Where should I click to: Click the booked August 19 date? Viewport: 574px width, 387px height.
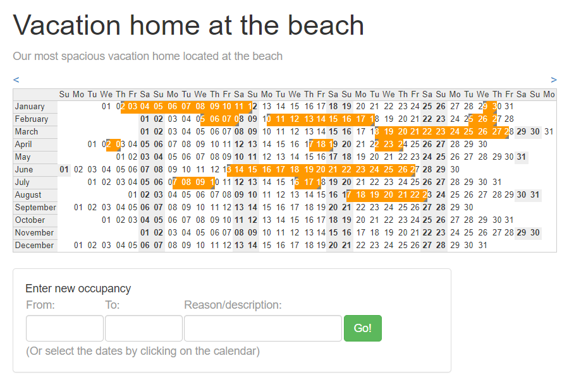click(374, 195)
